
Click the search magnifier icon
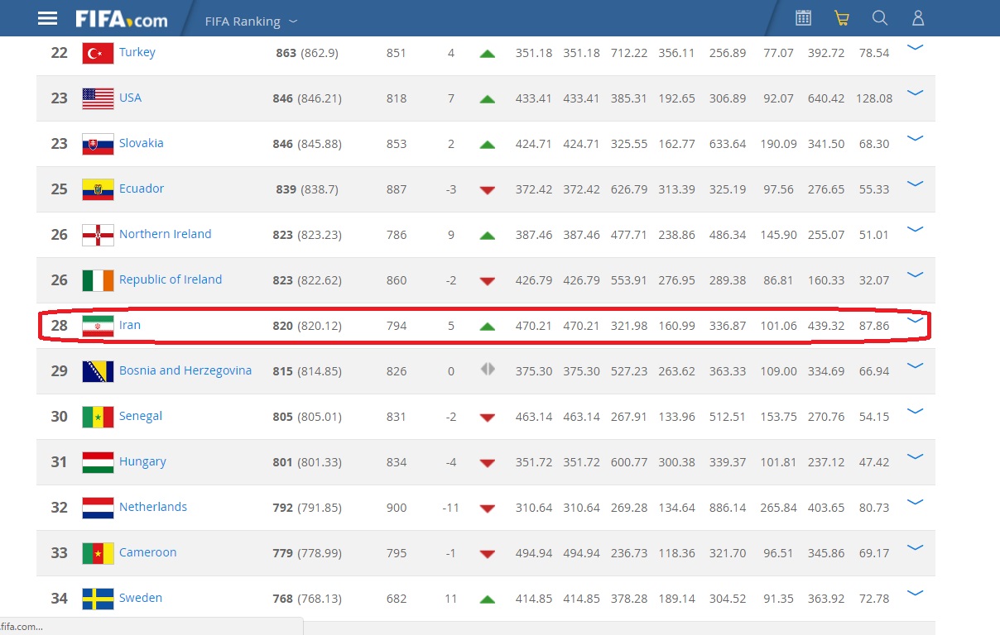(880, 18)
